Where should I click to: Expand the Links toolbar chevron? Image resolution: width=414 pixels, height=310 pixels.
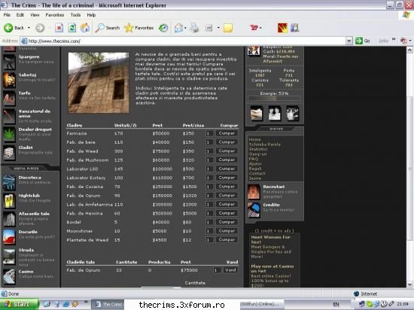pyautogui.click(x=394, y=39)
